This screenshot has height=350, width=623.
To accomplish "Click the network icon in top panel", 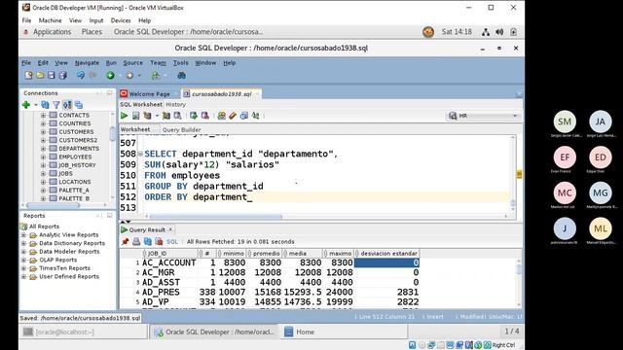I will click(486, 32).
